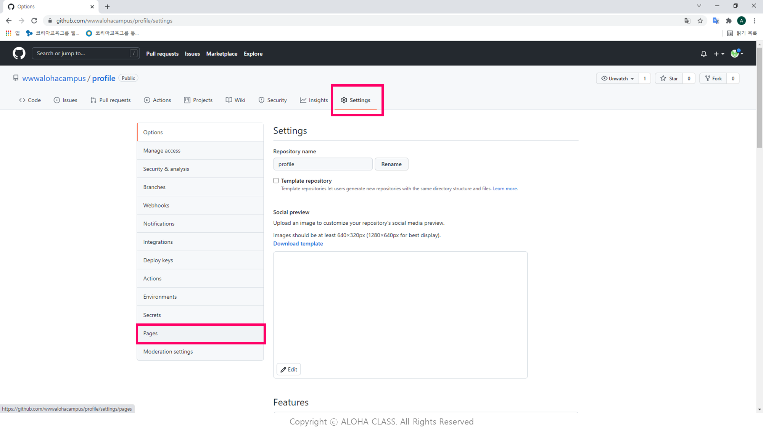The image size is (763, 431).
Task: Click the browser forward arrow
Action: (21, 21)
